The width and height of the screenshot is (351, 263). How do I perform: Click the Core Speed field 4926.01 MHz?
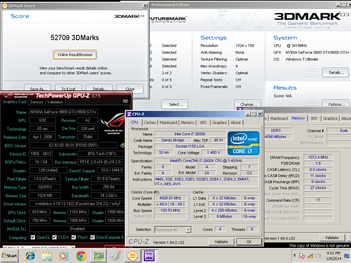(x=170, y=198)
